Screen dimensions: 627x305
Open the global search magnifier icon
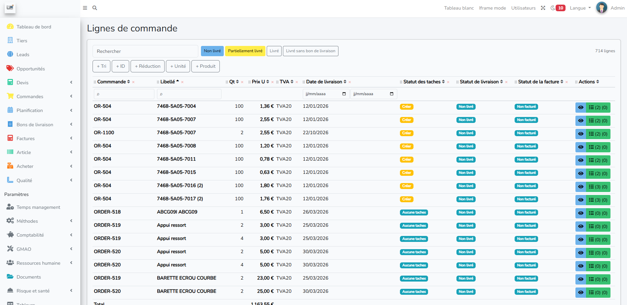[x=95, y=8]
